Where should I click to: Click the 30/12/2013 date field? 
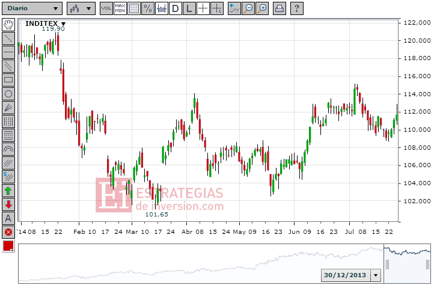pyautogui.click(x=345, y=275)
